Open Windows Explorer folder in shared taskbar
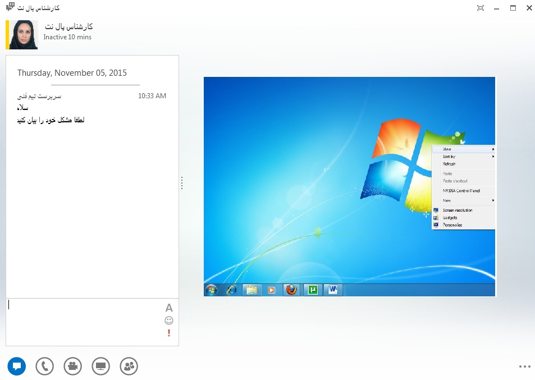535x380 pixels. [x=252, y=290]
